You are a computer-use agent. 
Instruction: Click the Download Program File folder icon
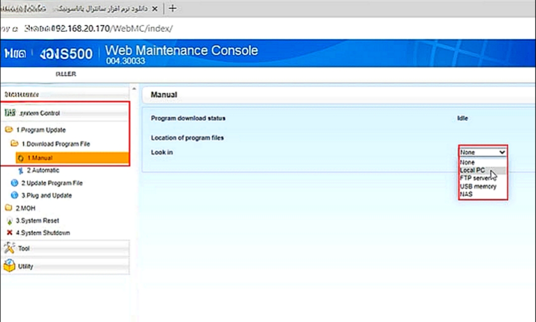(x=14, y=144)
